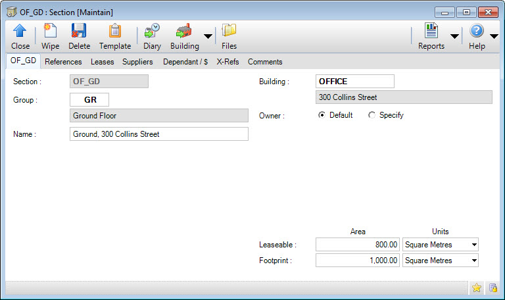Open the Comments tab
Viewport: 505px width, 300px height.
coord(265,62)
